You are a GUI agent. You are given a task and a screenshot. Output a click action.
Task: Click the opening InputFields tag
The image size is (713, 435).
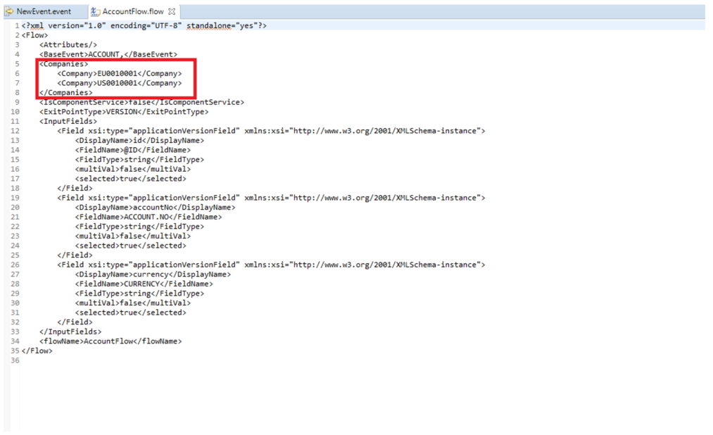tap(68, 121)
